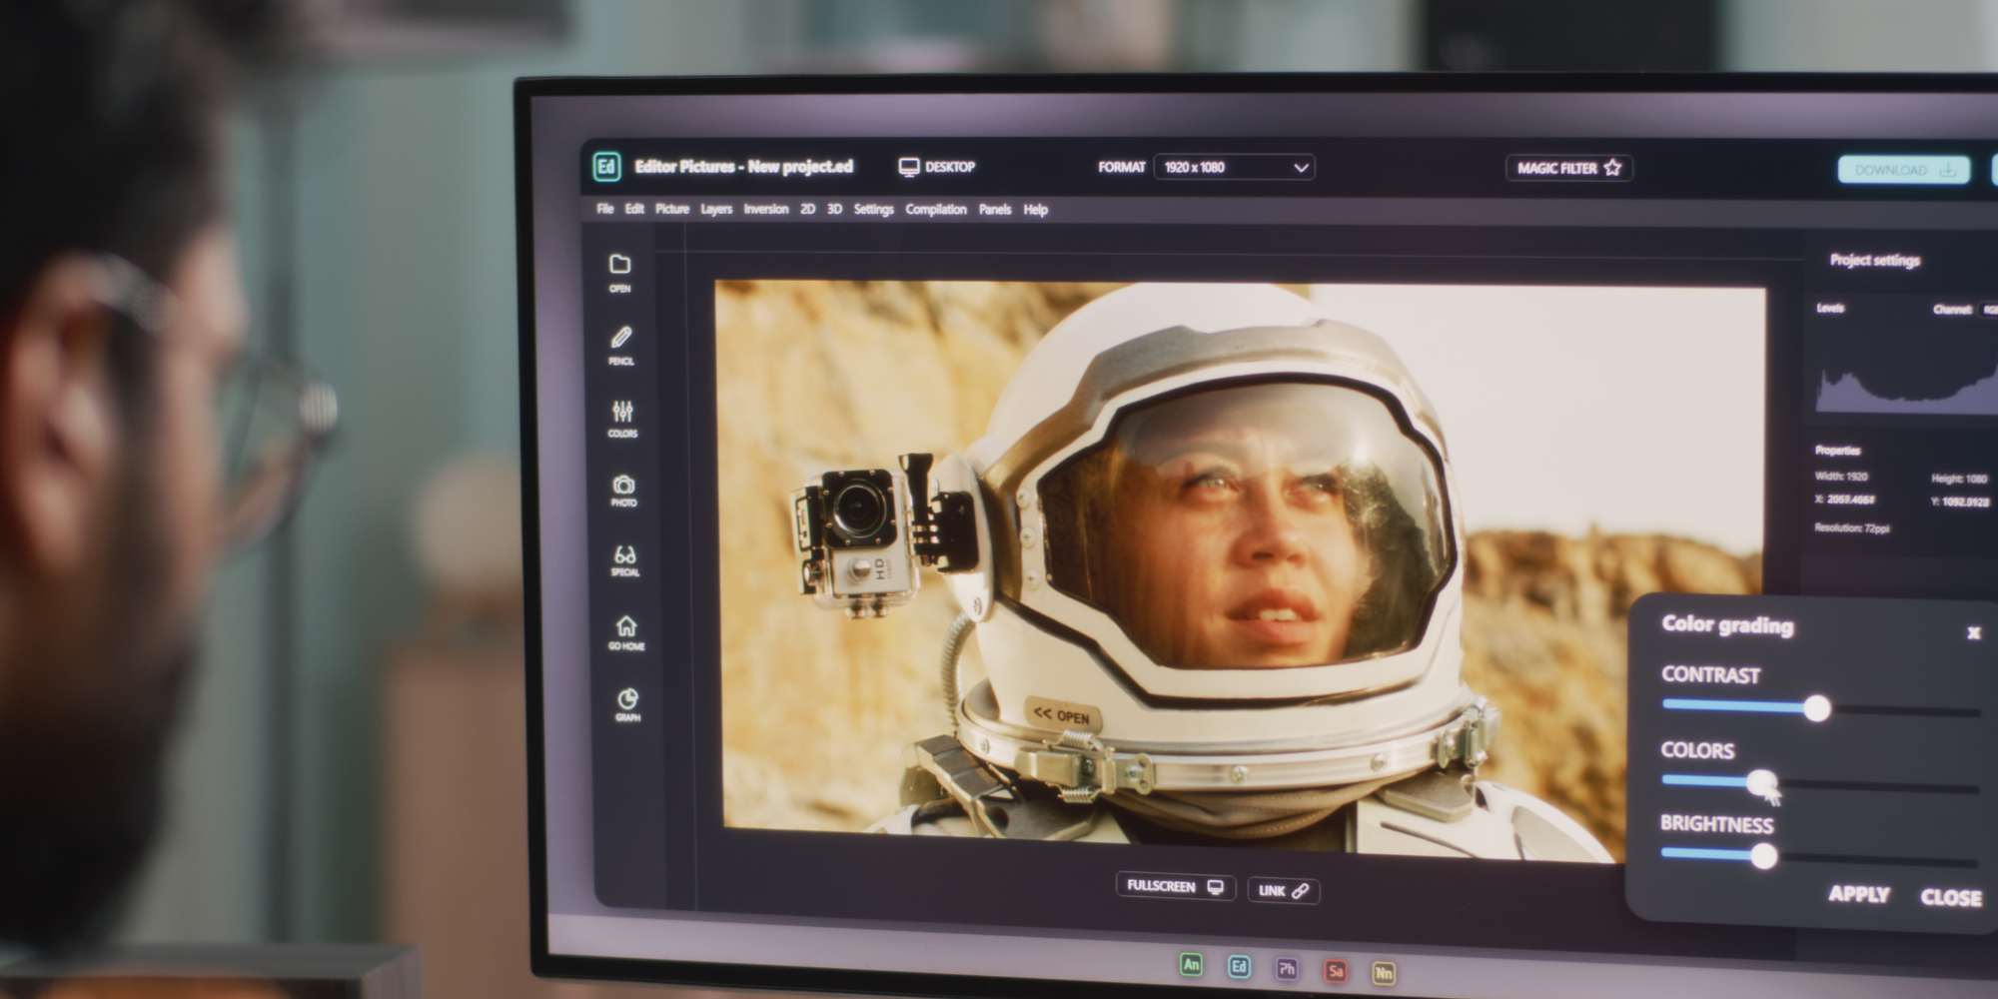
Task: Open the File menu
Action: pyautogui.click(x=605, y=209)
